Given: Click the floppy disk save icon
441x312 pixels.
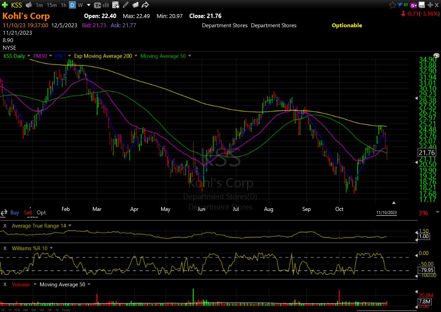Looking at the screenshot, I should [422, 5].
